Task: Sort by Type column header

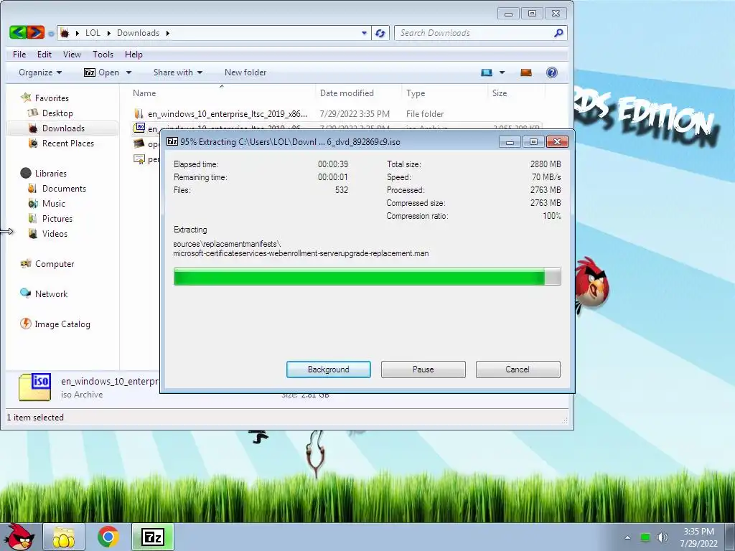Action: point(444,93)
